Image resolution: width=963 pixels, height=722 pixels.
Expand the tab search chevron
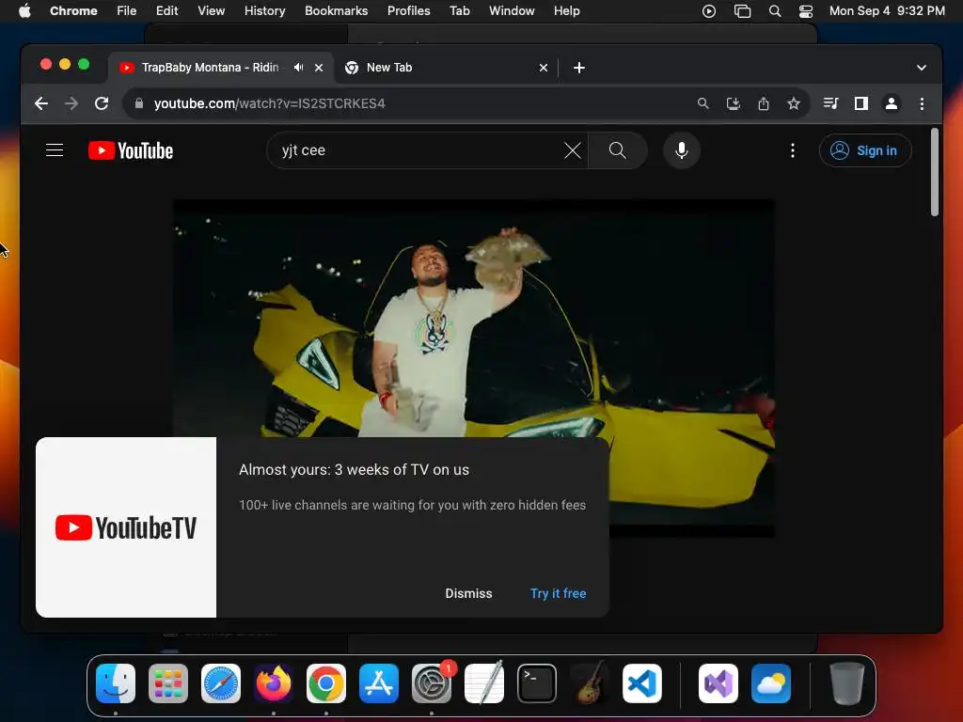coord(922,68)
